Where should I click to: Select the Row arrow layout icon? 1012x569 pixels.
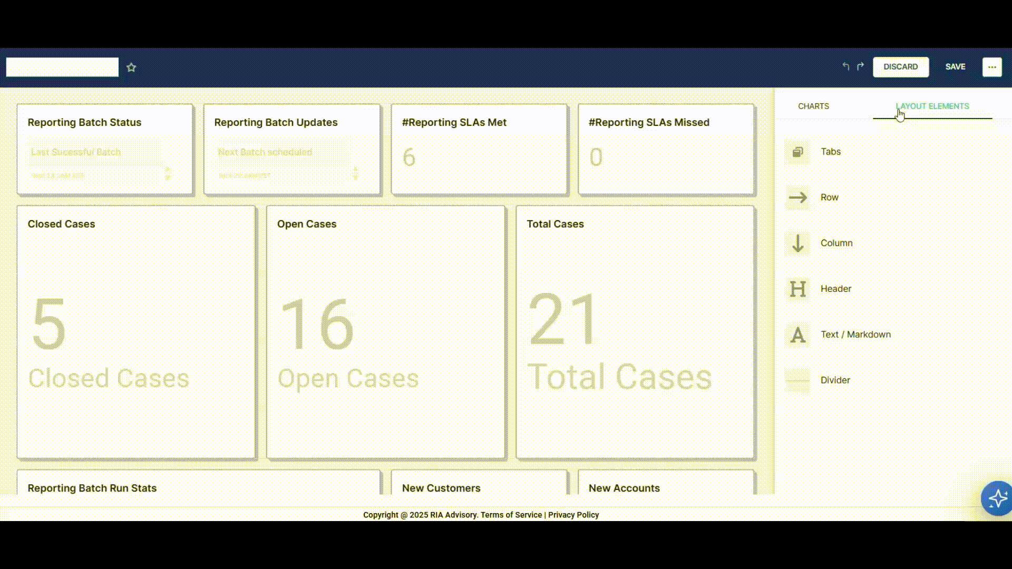(x=798, y=198)
